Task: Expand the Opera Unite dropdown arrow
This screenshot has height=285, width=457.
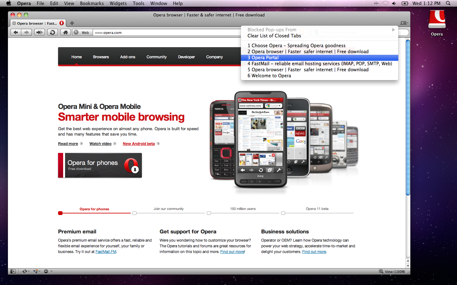Action: pos(40,271)
